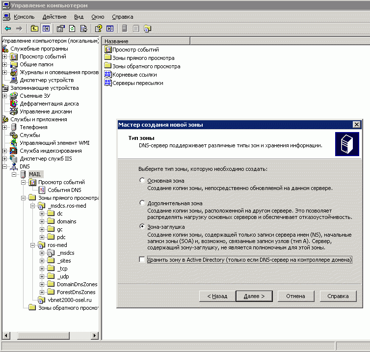Click Просмотр событий icon in right pane
This screenshot has width=370, height=352.
tap(107, 50)
